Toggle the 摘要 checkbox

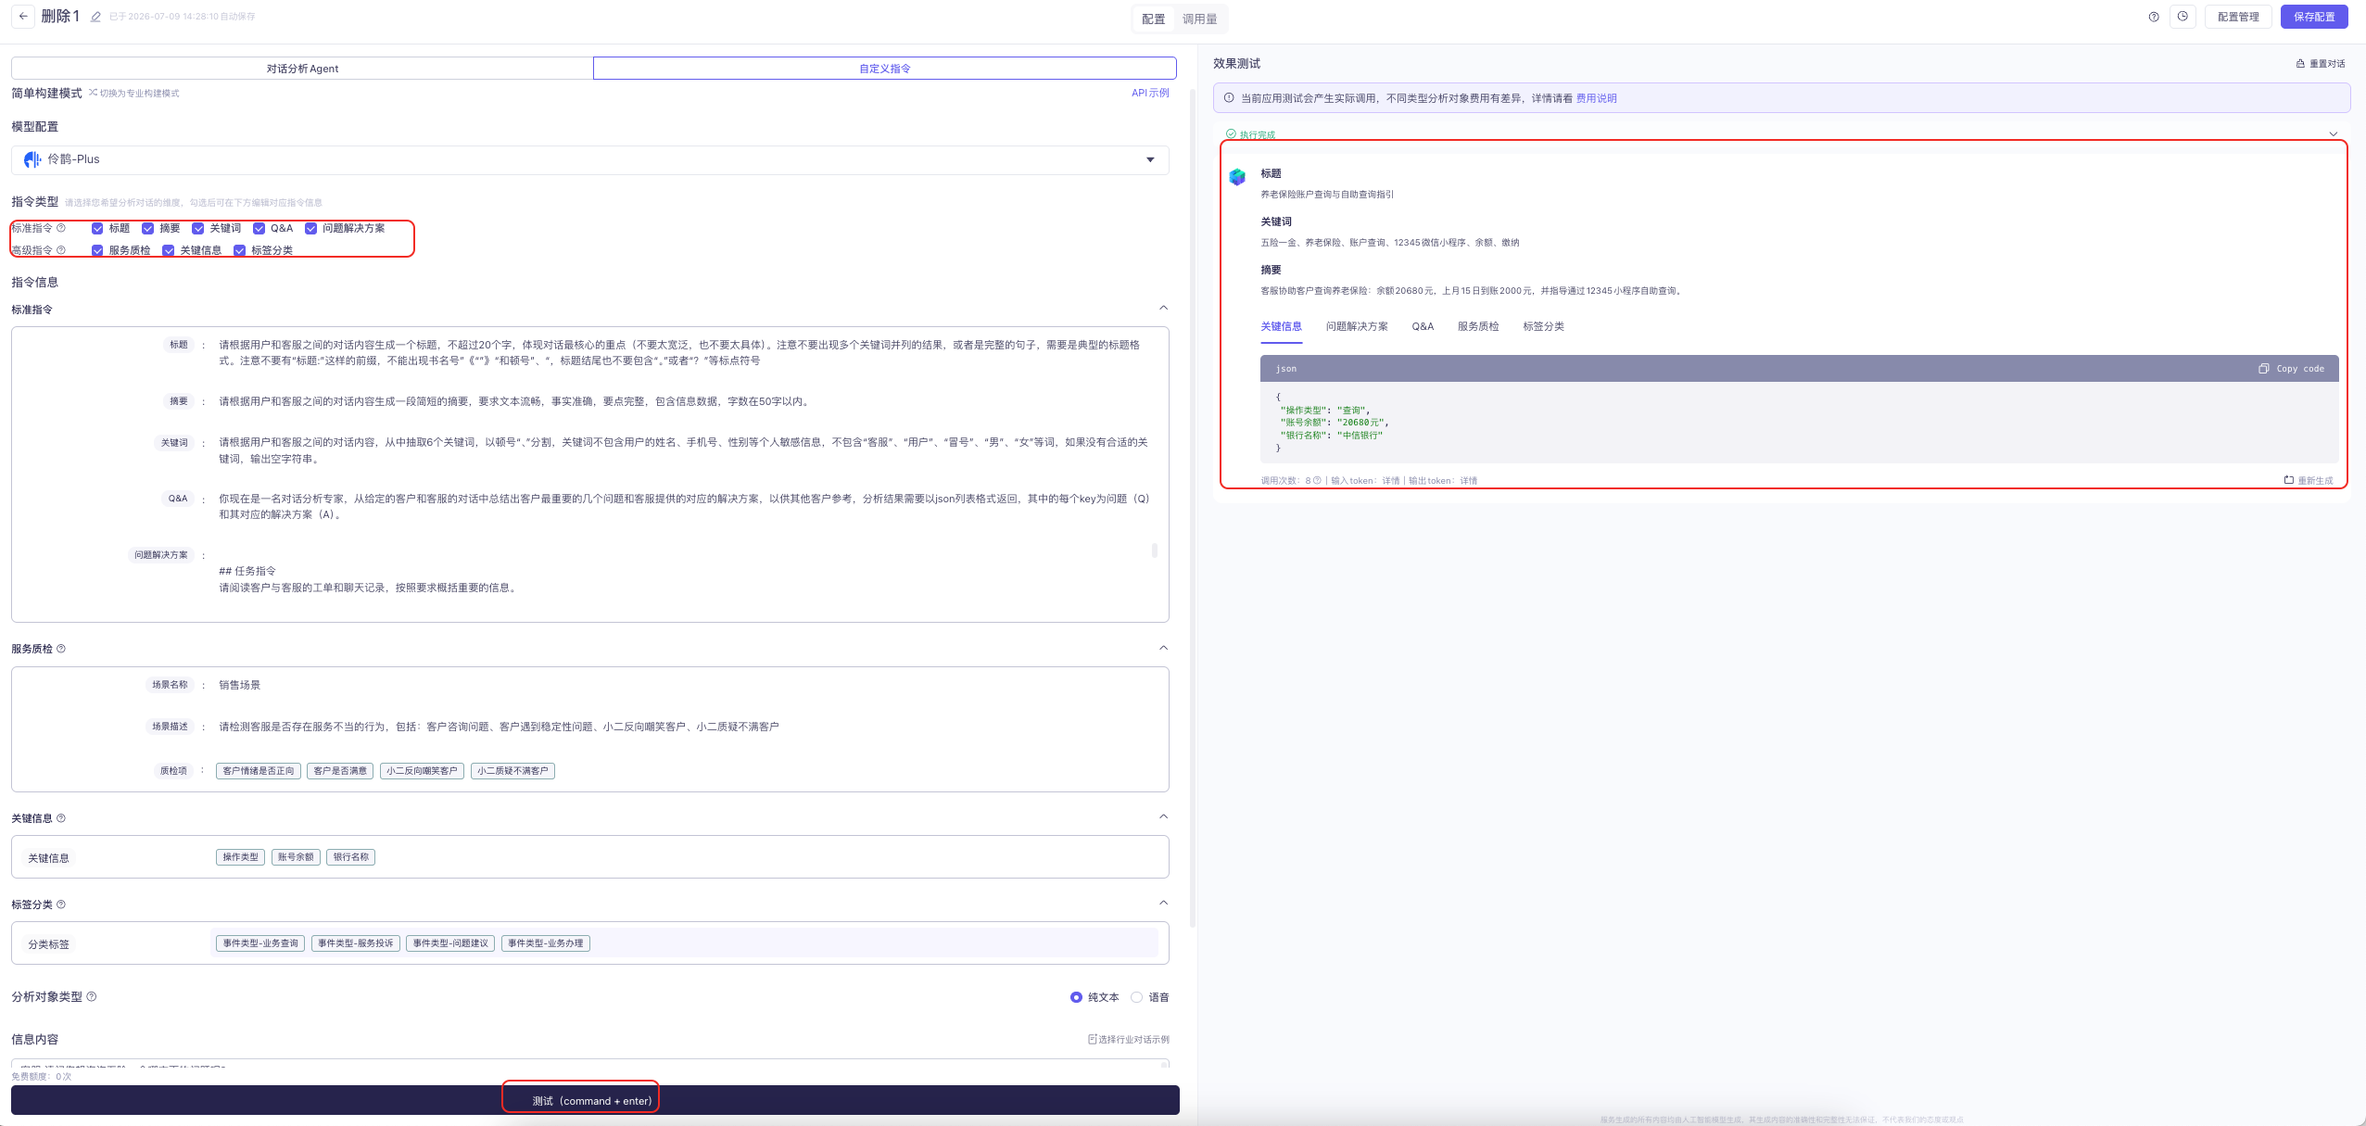(147, 228)
